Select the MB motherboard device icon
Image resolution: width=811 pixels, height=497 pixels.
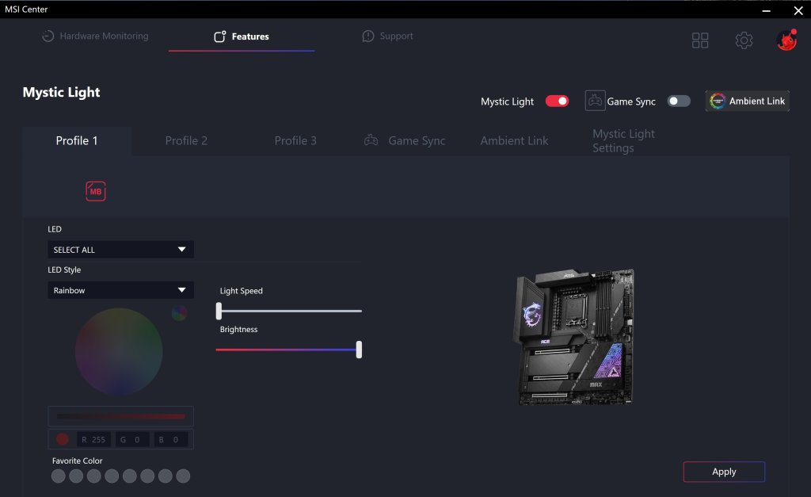pos(96,191)
